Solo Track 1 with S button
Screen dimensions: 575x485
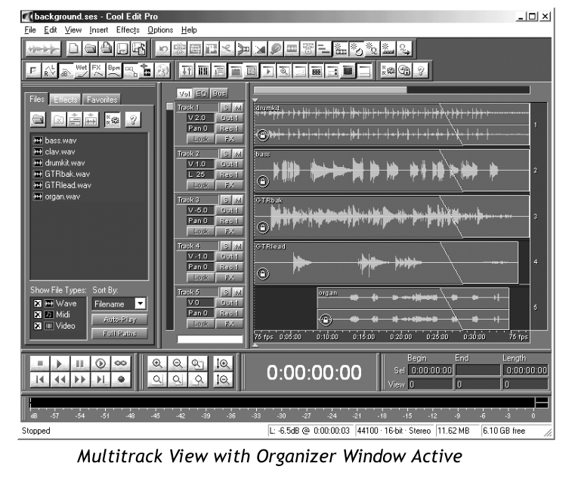pyautogui.click(x=226, y=107)
